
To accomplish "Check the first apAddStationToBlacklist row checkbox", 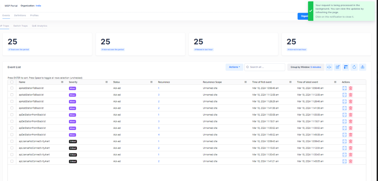I will 12,88.
